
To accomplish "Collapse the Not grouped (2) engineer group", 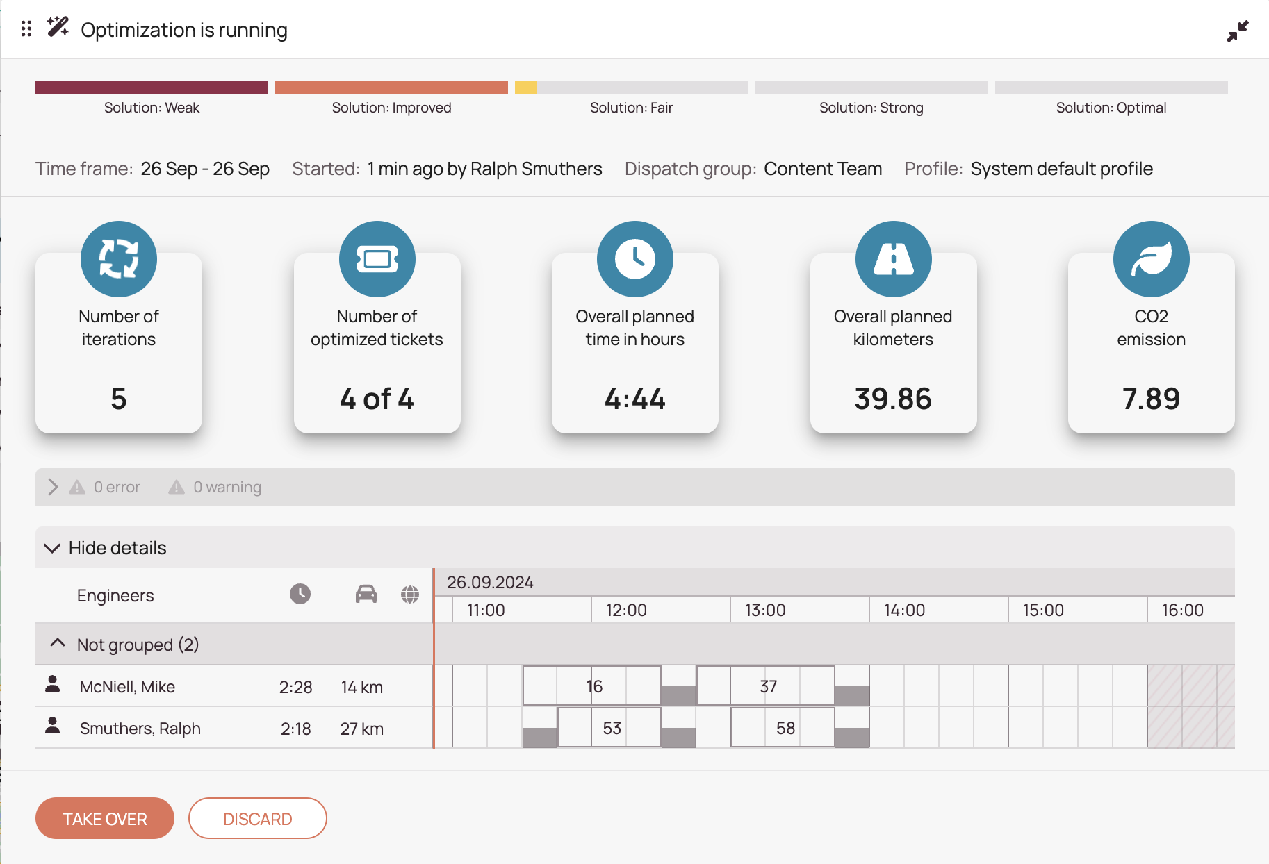I will [57, 644].
